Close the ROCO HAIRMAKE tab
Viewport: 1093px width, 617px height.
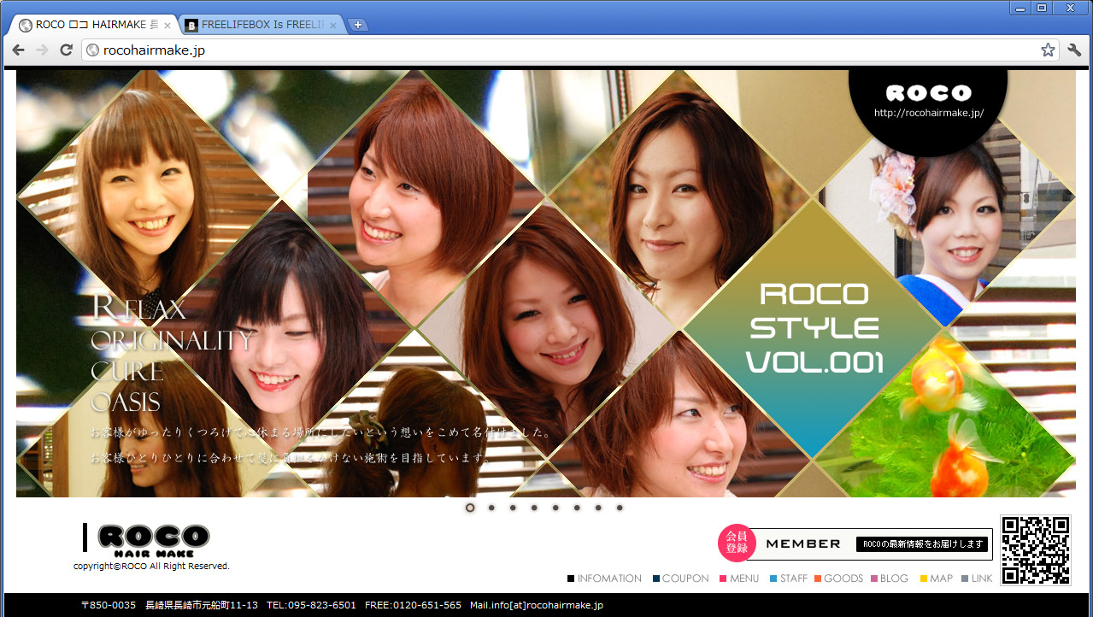tap(167, 26)
